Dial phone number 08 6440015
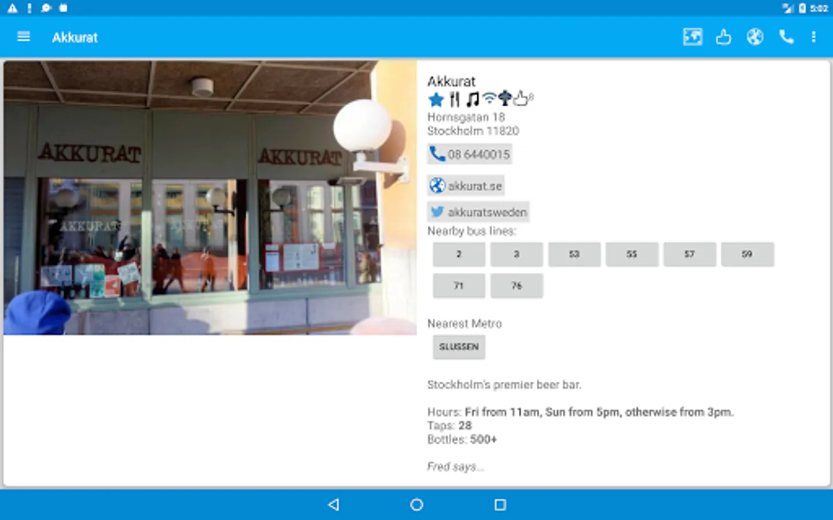The image size is (833, 520). pyautogui.click(x=470, y=154)
